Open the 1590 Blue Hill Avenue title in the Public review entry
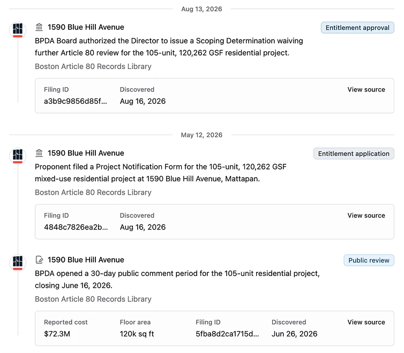Screen dimensions: 404x353 tap(86, 260)
